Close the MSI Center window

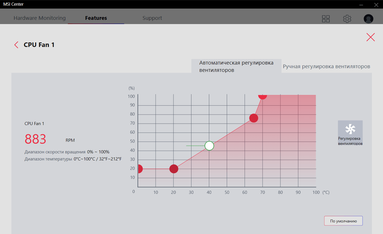pos(376,5)
